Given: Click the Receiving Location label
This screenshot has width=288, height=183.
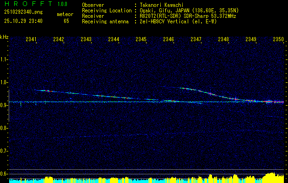Looking at the screenshot, I should pos(107,11).
